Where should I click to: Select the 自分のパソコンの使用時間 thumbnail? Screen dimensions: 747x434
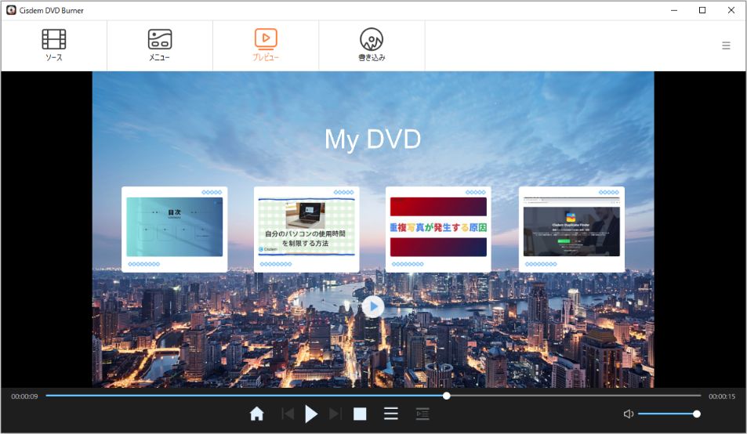(x=306, y=227)
